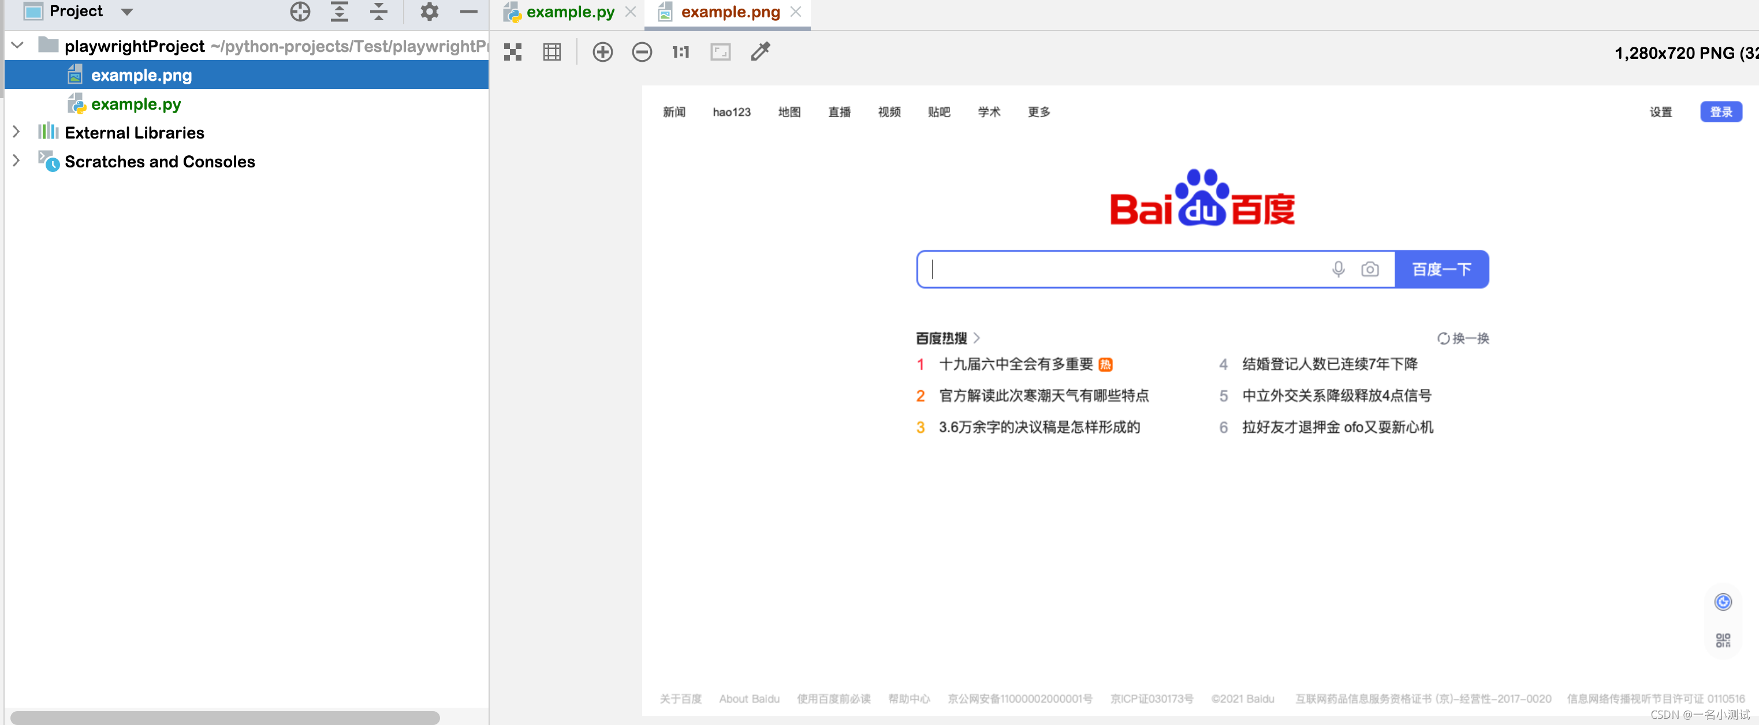Image resolution: width=1759 pixels, height=725 pixels.
Task: Click the fit zoom to window icon
Action: pyautogui.click(x=720, y=52)
